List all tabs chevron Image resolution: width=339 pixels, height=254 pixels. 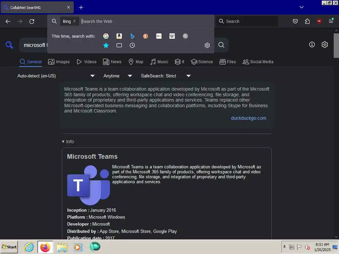point(302,7)
